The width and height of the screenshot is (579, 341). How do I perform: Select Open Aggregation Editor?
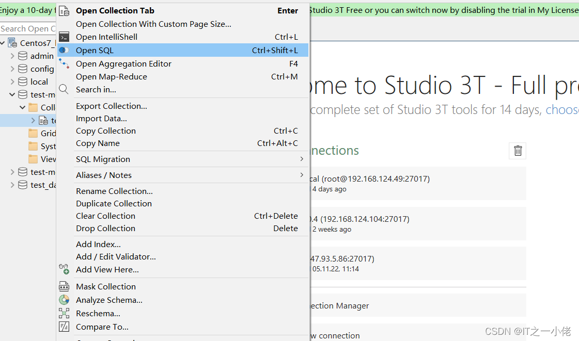[x=183, y=63]
